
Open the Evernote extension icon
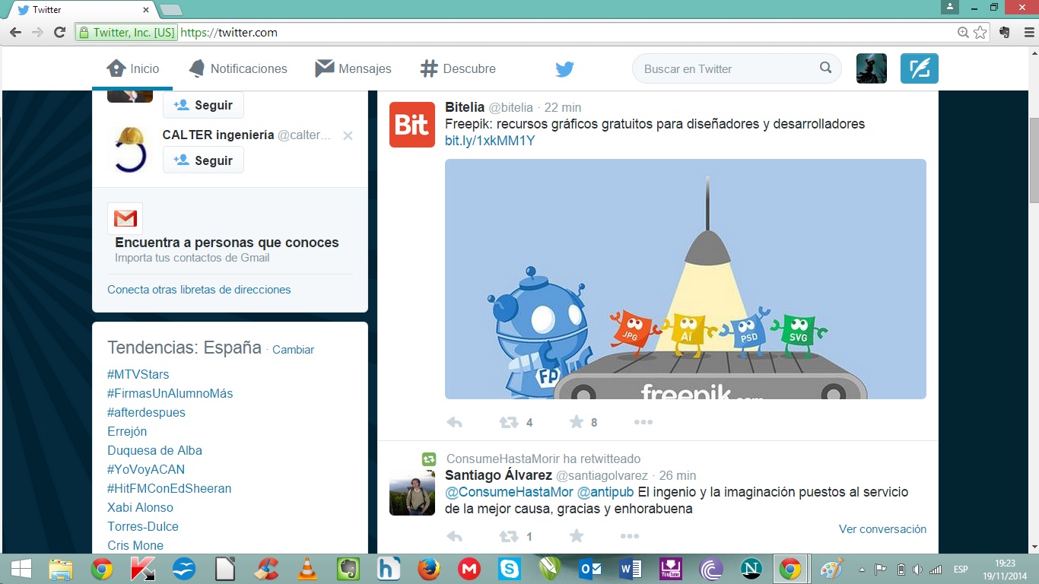1005,33
